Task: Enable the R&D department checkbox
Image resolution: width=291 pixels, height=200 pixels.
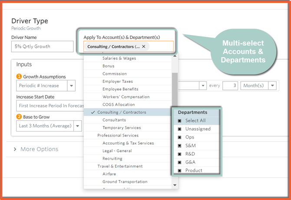Action: [x=180, y=154]
